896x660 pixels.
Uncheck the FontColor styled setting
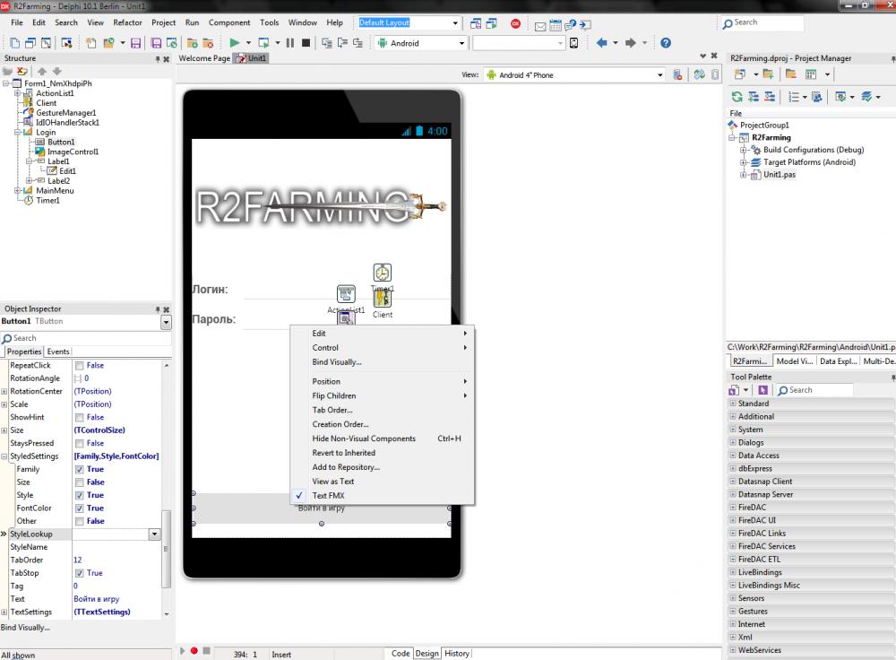(80, 508)
